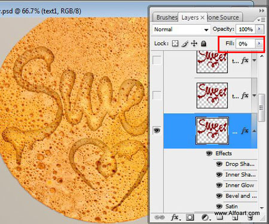Collapse the highlighted layer's effects list
The image size is (269, 224).
point(254,131)
